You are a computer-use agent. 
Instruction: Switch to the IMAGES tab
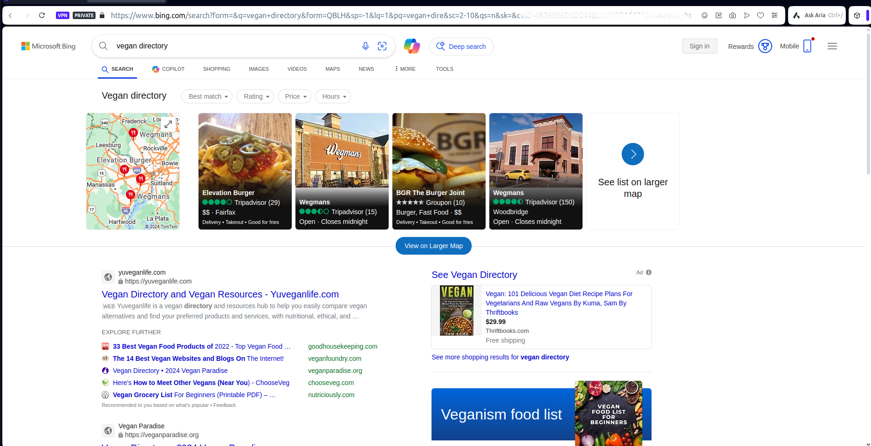pyautogui.click(x=259, y=69)
